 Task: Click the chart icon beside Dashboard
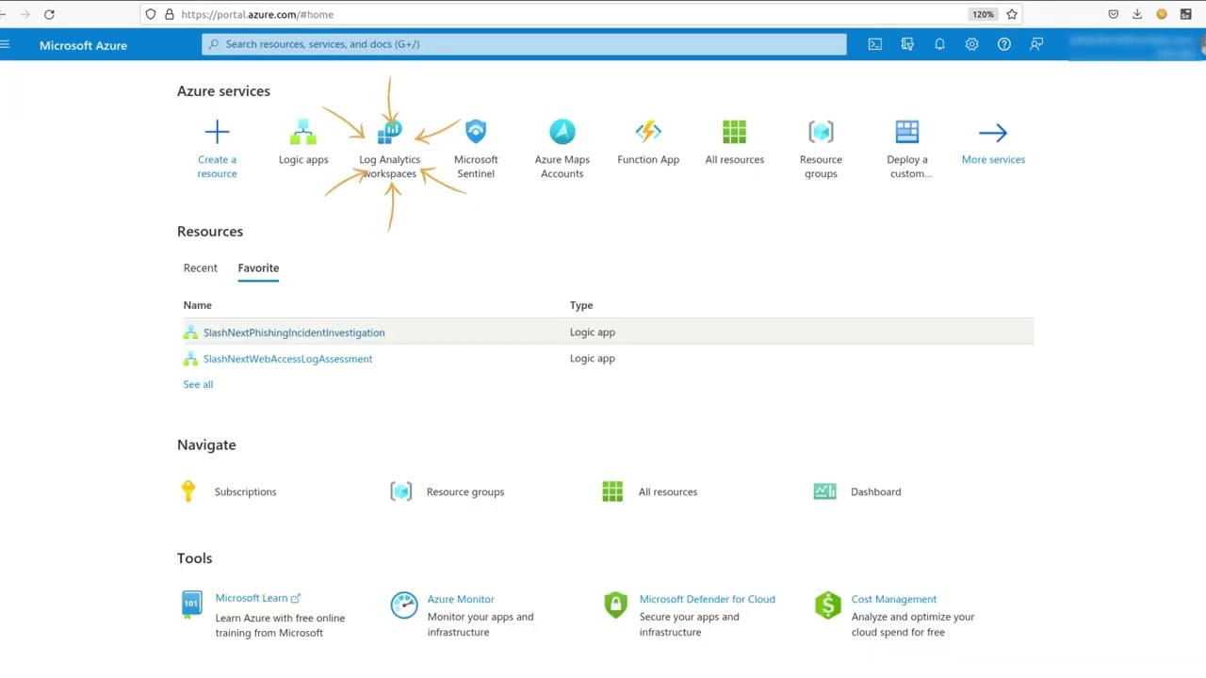tap(824, 492)
